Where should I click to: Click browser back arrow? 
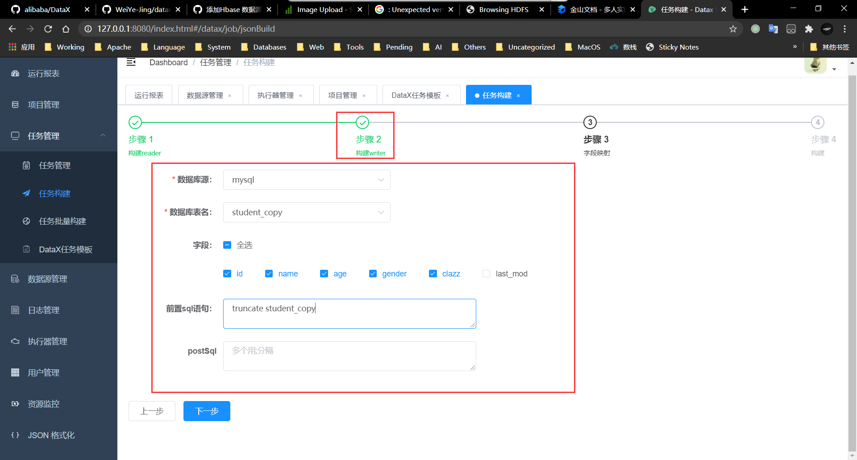[x=12, y=29]
